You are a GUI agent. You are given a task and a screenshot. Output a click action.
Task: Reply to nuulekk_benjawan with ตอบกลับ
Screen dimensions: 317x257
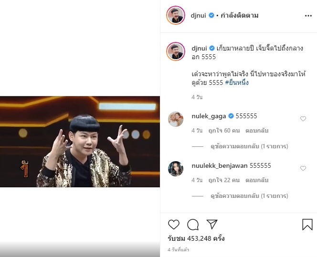tap(257, 180)
